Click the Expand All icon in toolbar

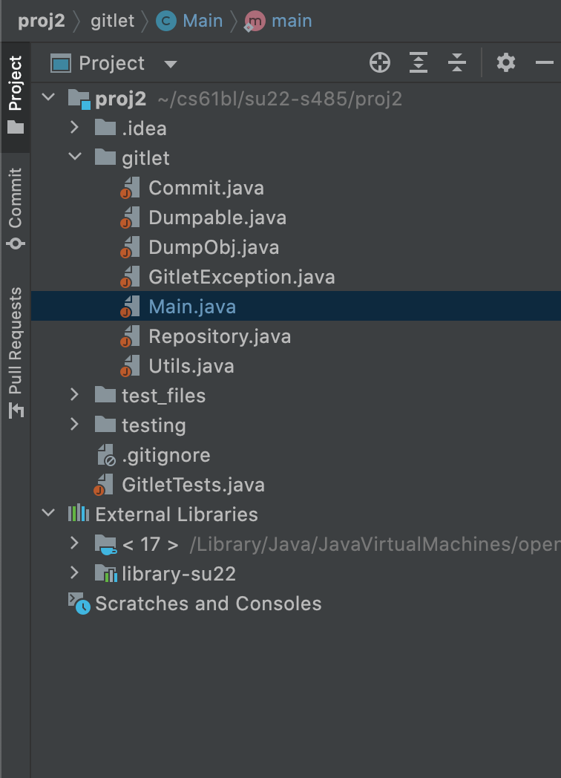419,63
